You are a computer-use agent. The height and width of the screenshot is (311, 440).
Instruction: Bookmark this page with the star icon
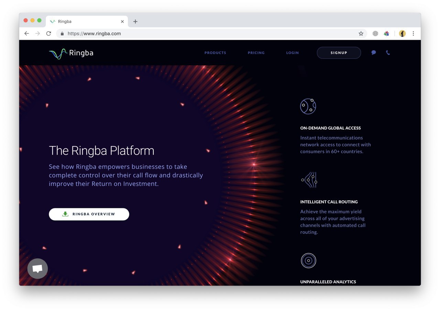point(361,34)
